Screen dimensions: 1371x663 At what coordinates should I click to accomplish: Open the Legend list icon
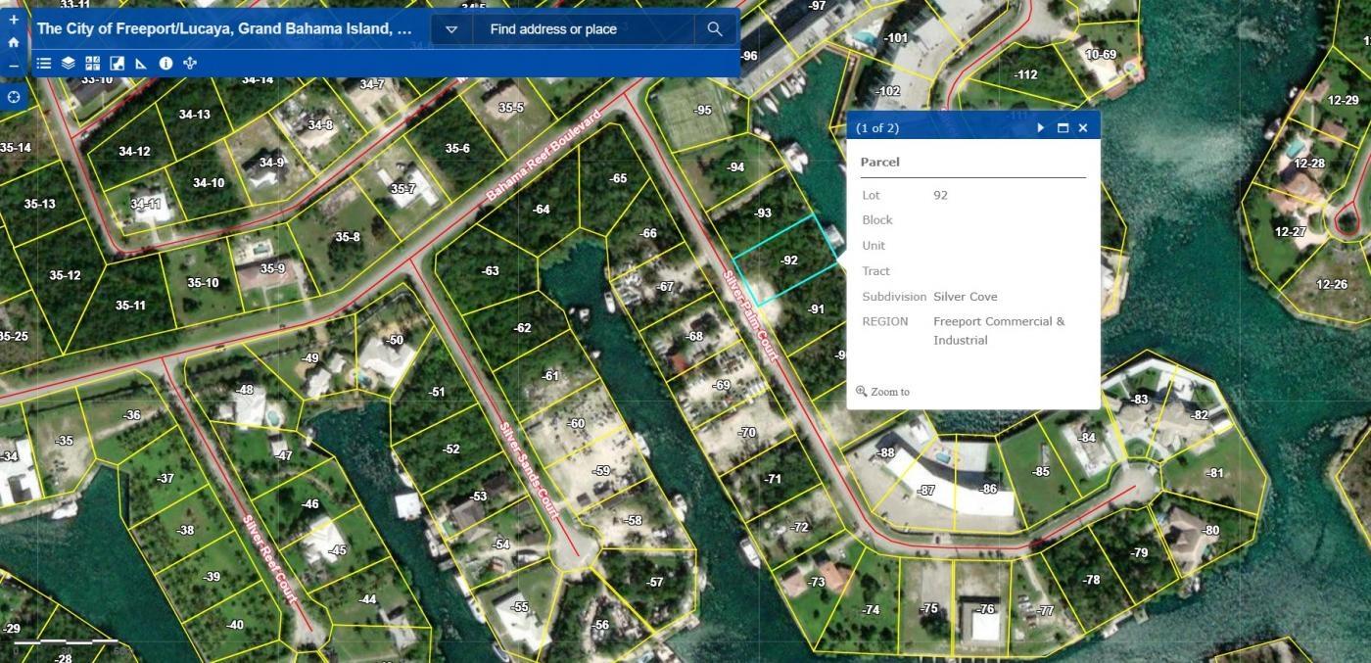pos(44,64)
